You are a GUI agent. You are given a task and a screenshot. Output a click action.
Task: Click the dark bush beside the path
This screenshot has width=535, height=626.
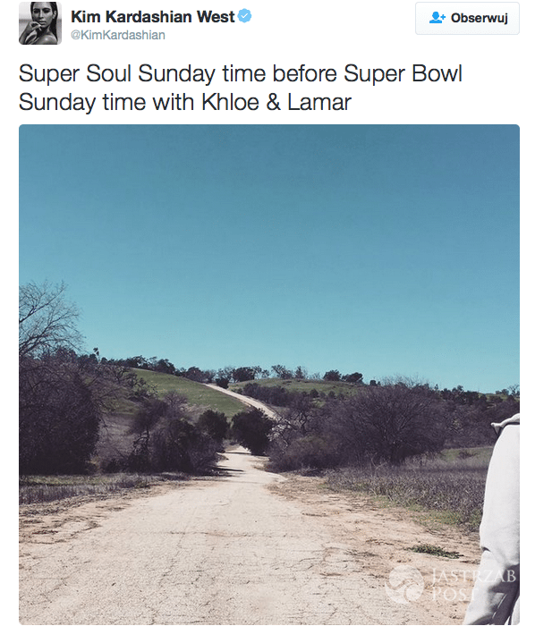[x=252, y=432]
